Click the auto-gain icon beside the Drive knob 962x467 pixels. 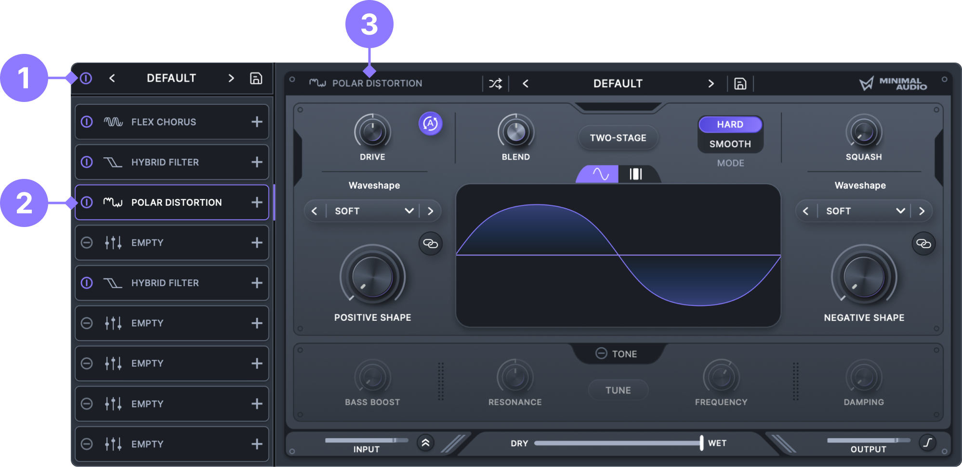pos(430,124)
